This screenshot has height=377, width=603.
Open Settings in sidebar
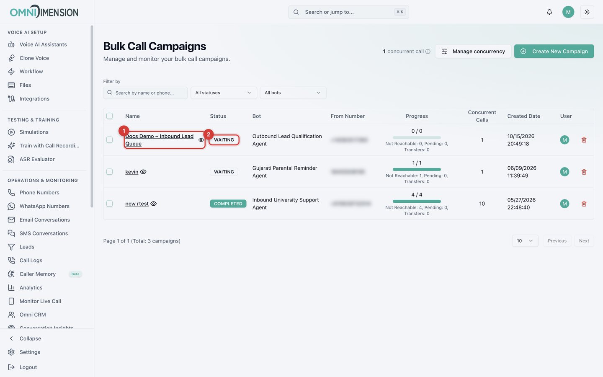point(30,352)
